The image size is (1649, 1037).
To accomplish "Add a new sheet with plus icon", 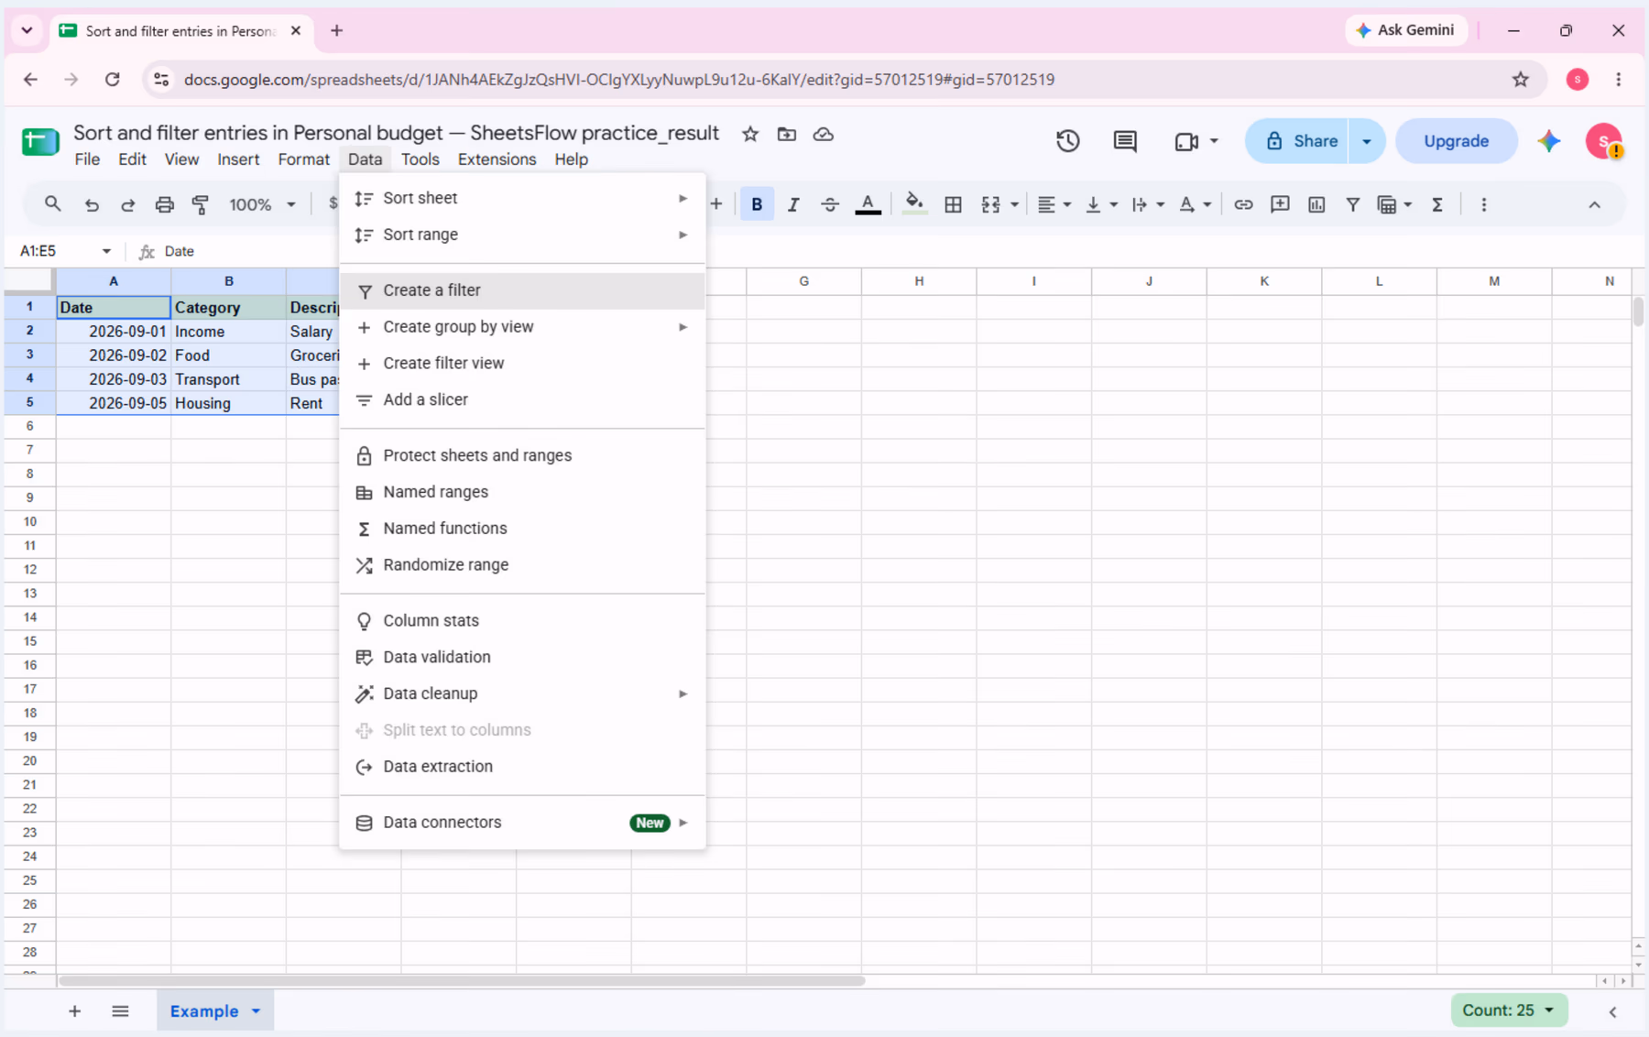I will pos(75,1011).
